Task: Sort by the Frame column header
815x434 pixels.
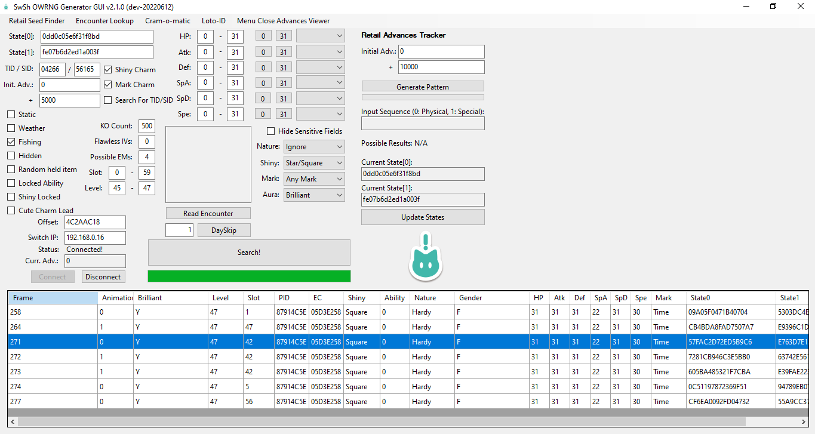Action: [x=53, y=297]
